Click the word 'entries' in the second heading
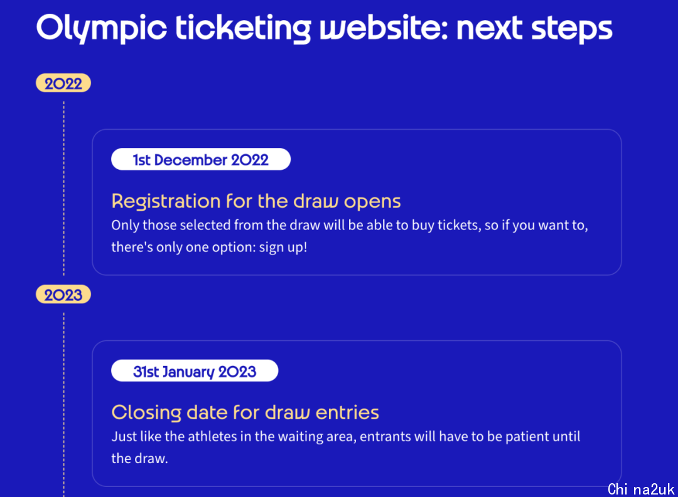 (x=347, y=413)
